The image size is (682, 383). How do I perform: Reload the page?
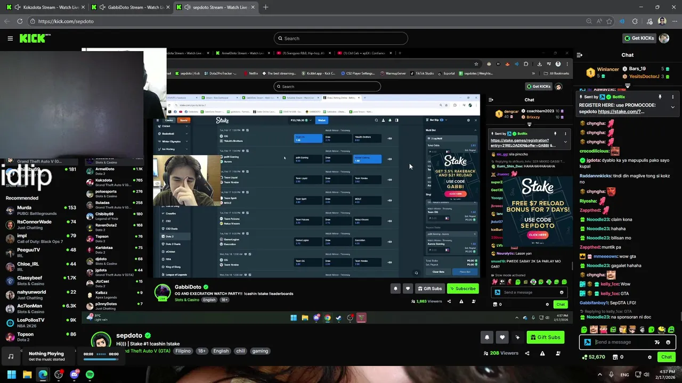tap(20, 21)
